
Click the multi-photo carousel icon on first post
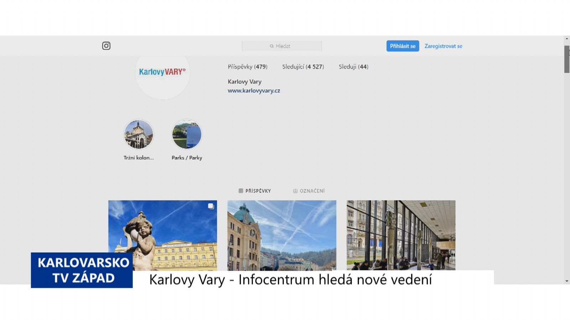211,206
